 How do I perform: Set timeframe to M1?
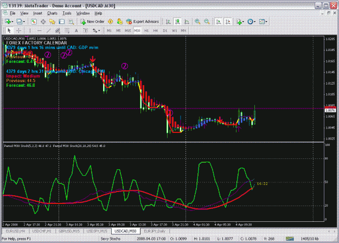[x=109, y=31]
